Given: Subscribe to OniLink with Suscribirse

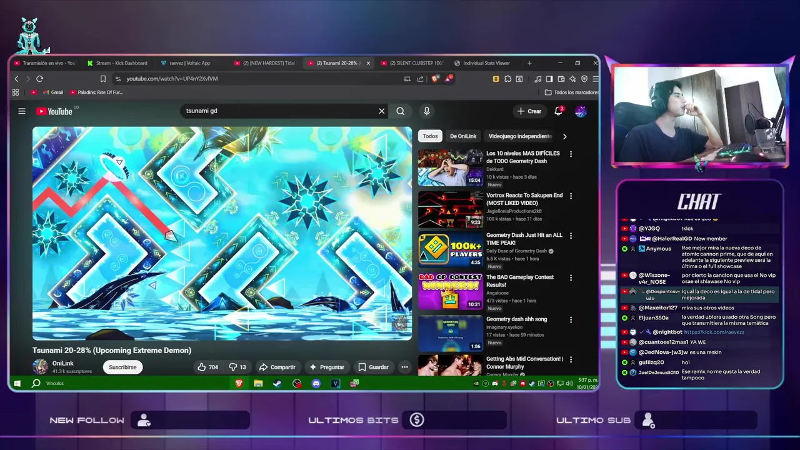Looking at the screenshot, I should (x=122, y=367).
